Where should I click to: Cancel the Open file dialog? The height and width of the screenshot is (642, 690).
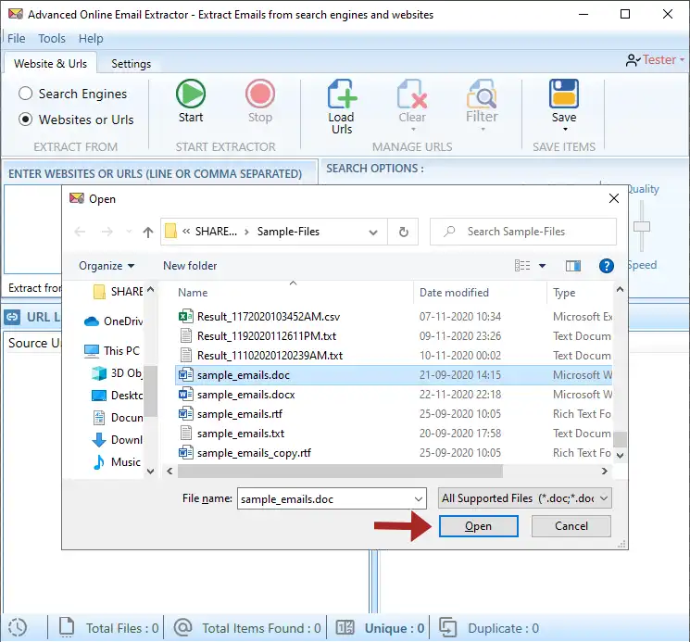(x=571, y=526)
